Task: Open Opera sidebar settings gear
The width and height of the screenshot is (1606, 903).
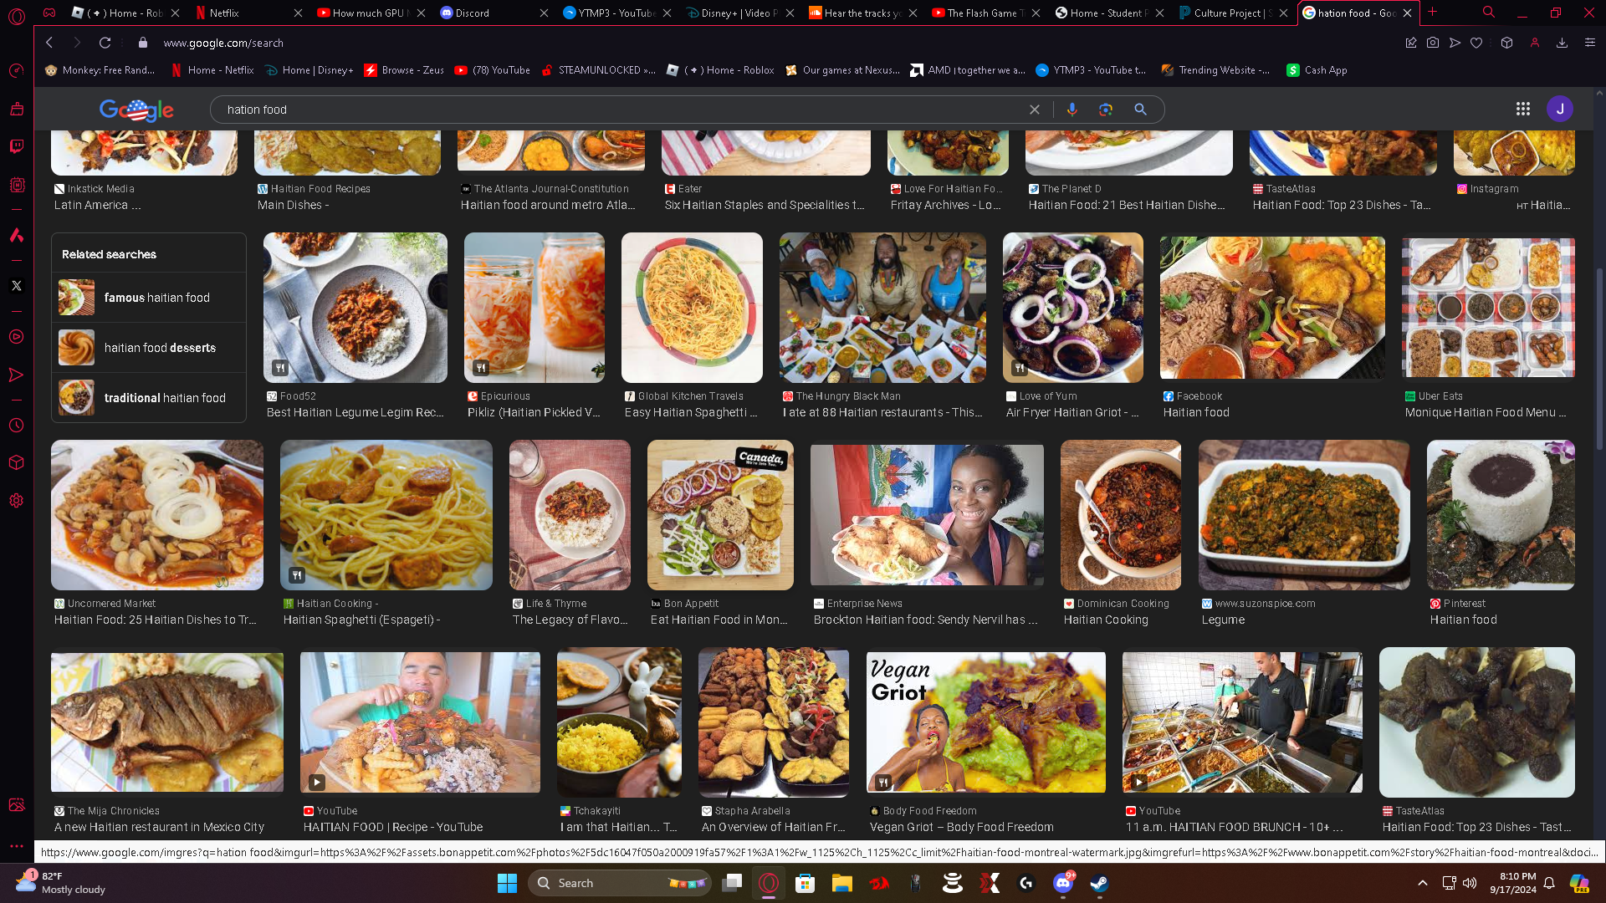Action: (16, 501)
